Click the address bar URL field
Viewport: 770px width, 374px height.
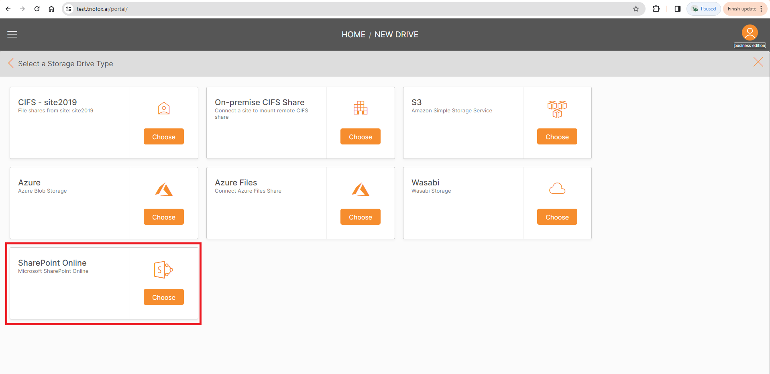(353, 9)
